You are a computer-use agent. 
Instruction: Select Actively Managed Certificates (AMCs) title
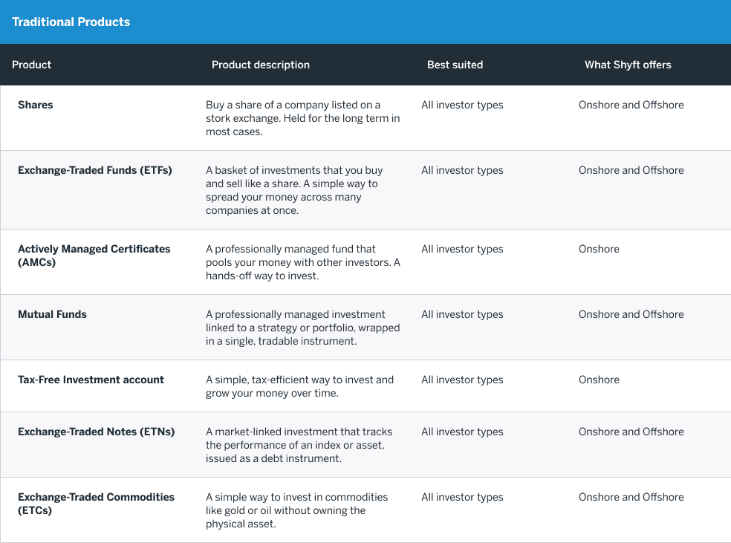[94, 256]
